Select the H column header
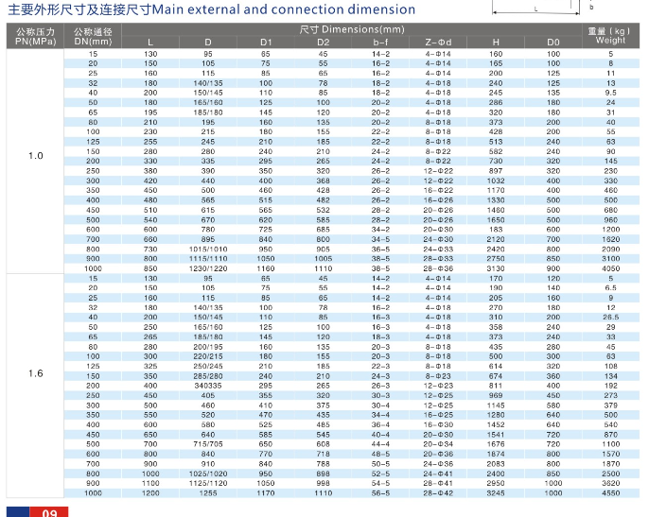This screenshot has width=649, height=517. [496, 43]
